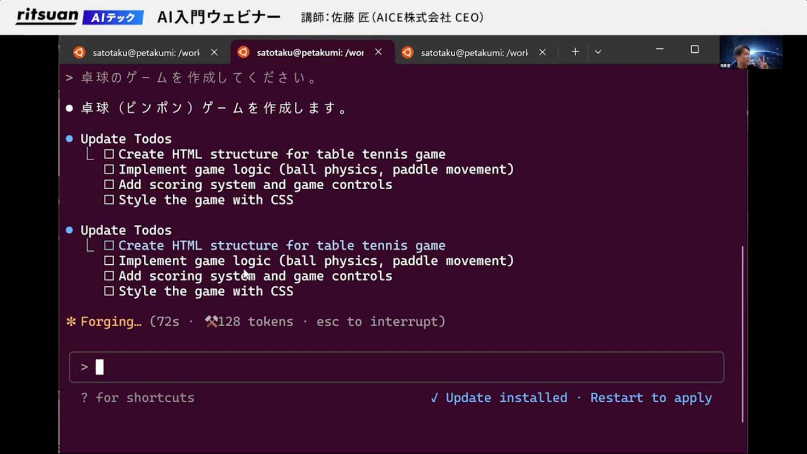Image resolution: width=807 pixels, height=454 pixels.
Task: Close the third terminal tab
Action: click(542, 52)
